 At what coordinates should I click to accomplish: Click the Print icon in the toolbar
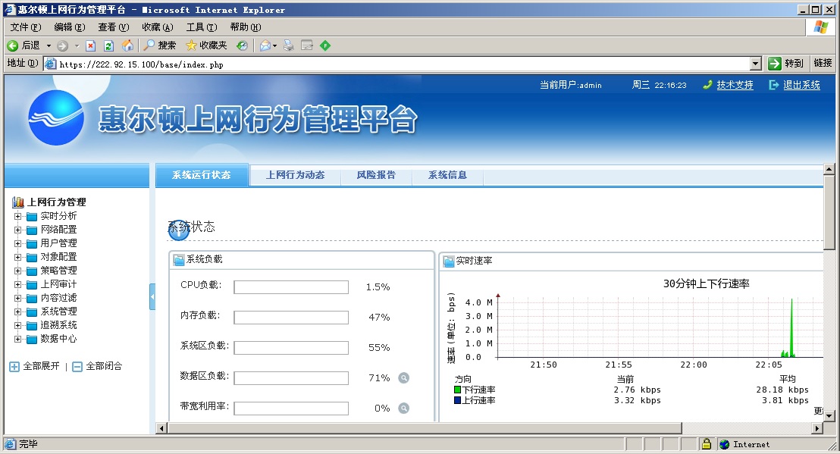point(289,46)
